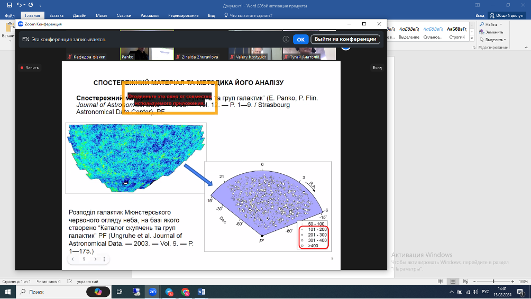Click the info icon in recording notice
Viewport: 531px width, 299px height.
(x=286, y=39)
